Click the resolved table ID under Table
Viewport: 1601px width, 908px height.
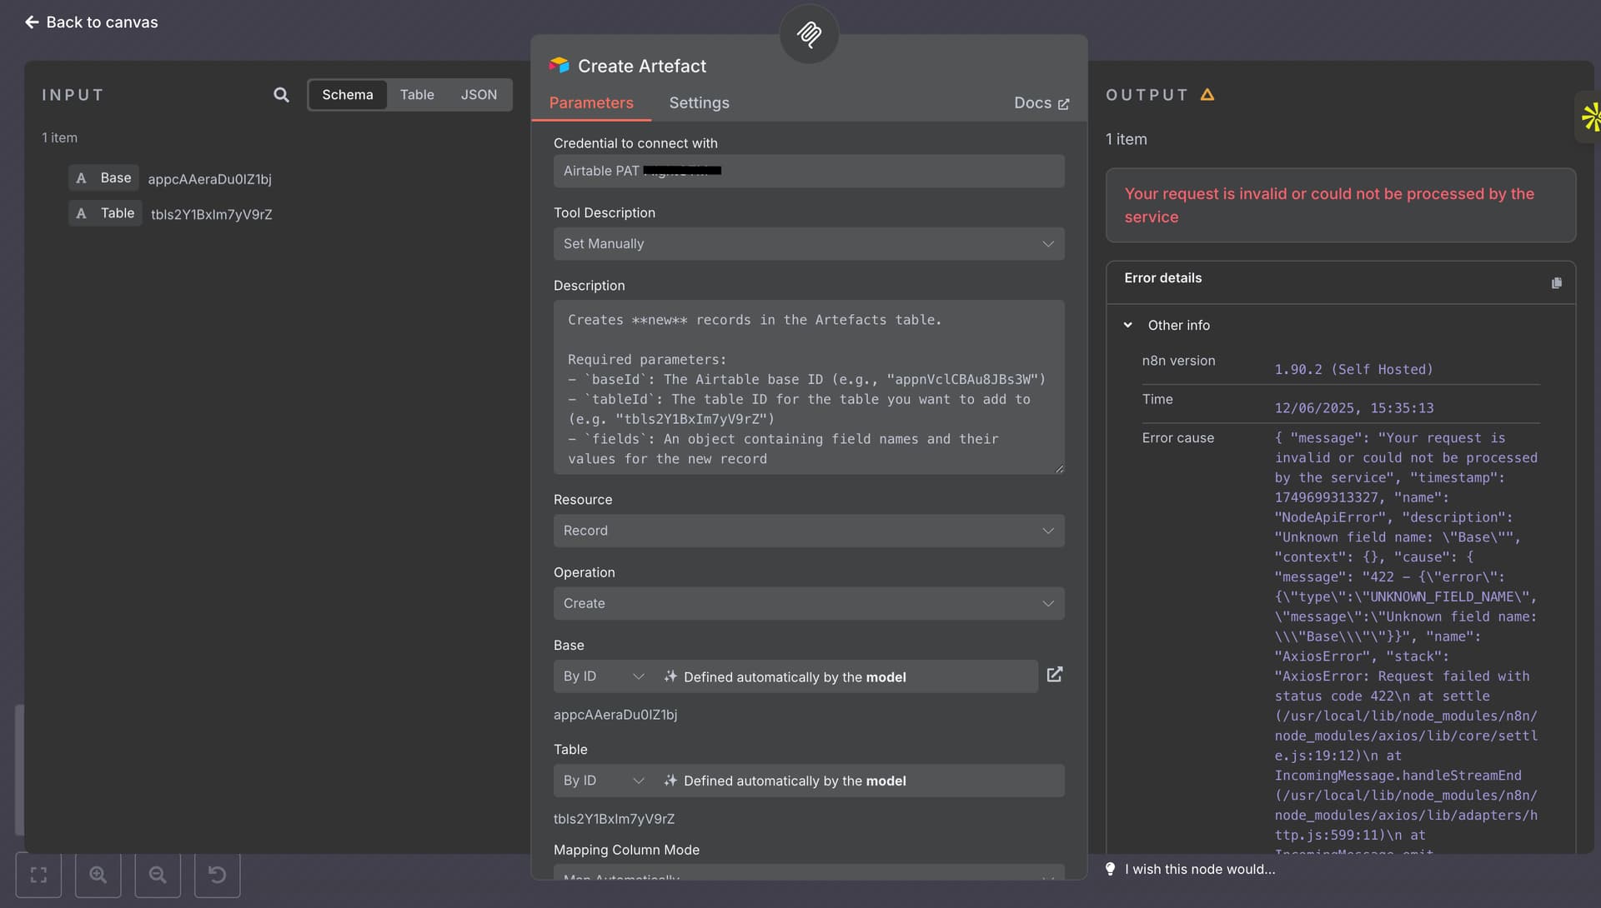614,819
